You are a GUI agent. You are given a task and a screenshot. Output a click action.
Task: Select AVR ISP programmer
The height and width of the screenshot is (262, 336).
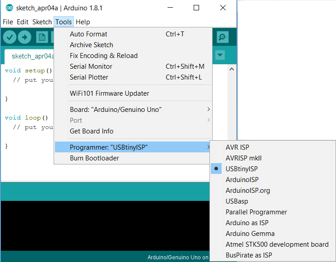coord(272,147)
